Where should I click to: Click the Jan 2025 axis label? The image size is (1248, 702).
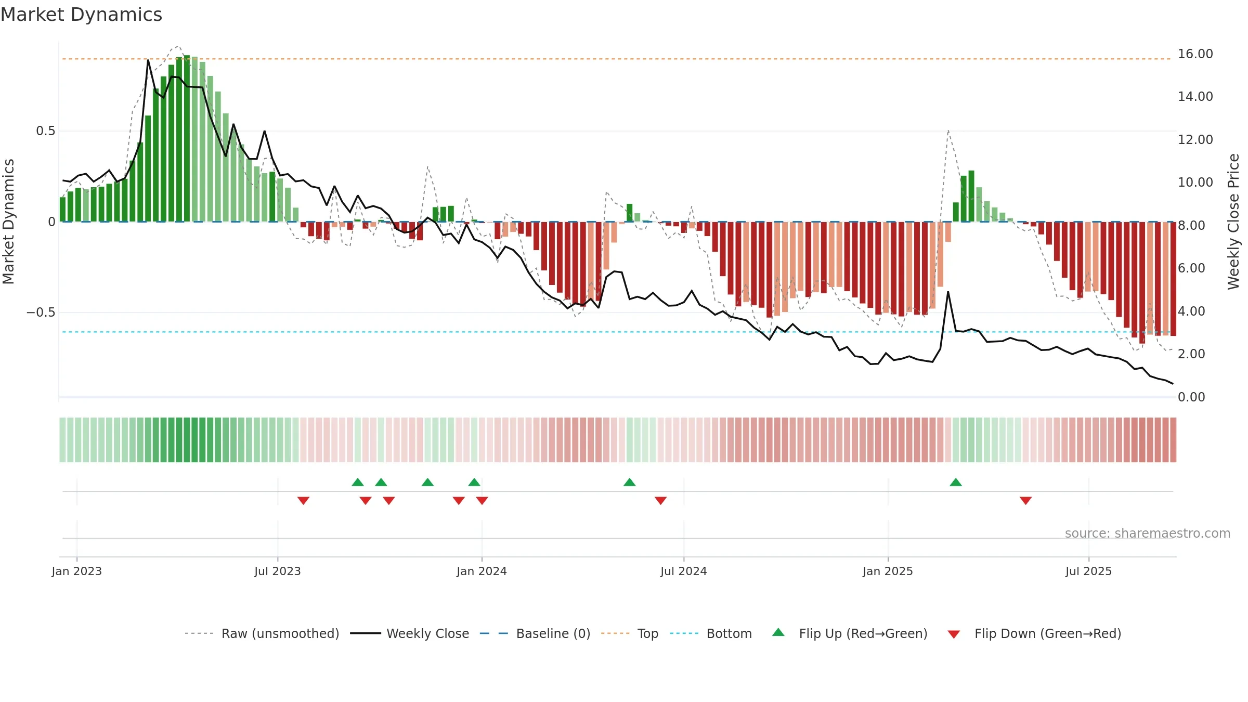[x=888, y=571]
